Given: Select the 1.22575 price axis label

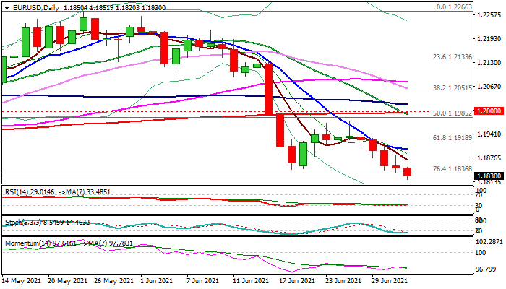Looking at the screenshot, I should 489,15.
